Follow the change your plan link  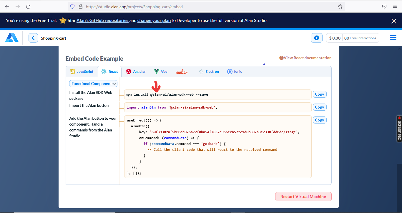pyautogui.click(x=154, y=21)
